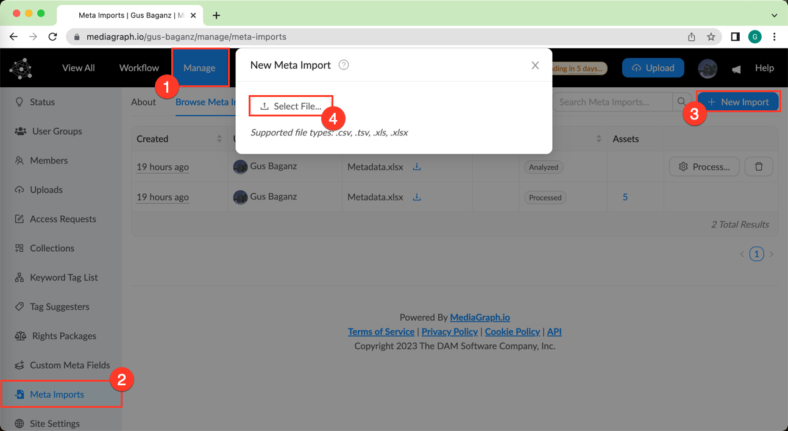Click the Select File... button

(x=291, y=106)
